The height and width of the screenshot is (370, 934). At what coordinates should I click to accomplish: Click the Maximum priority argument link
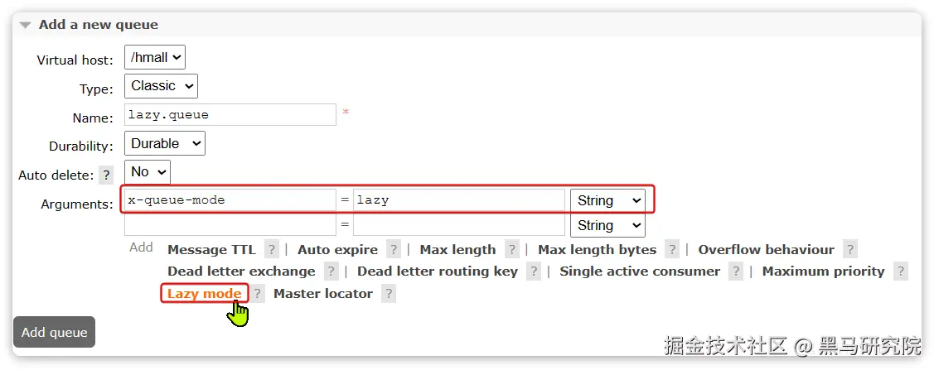point(823,271)
